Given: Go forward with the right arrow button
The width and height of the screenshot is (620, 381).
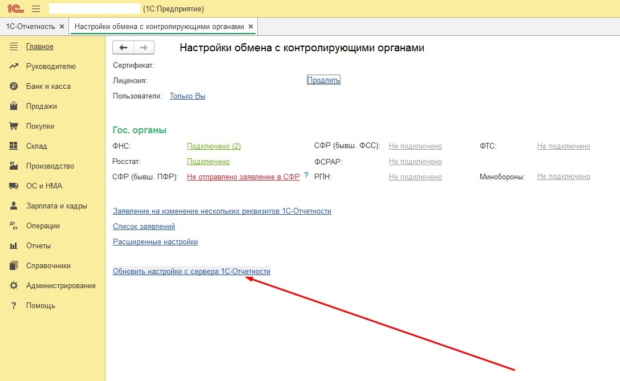Looking at the screenshot, I should coord(144,47).
